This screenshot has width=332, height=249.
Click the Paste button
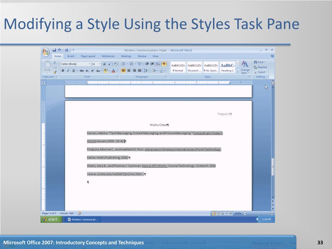[47, 66]
